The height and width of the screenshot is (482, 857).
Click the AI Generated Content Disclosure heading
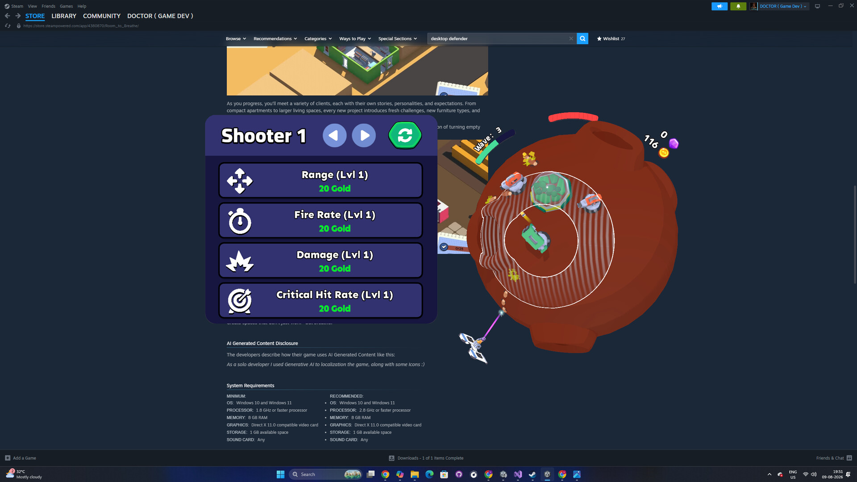pyautogui.click(x=262, y=343)
